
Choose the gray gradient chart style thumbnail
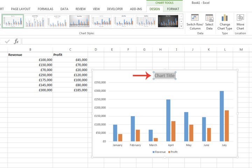(79, 21)
